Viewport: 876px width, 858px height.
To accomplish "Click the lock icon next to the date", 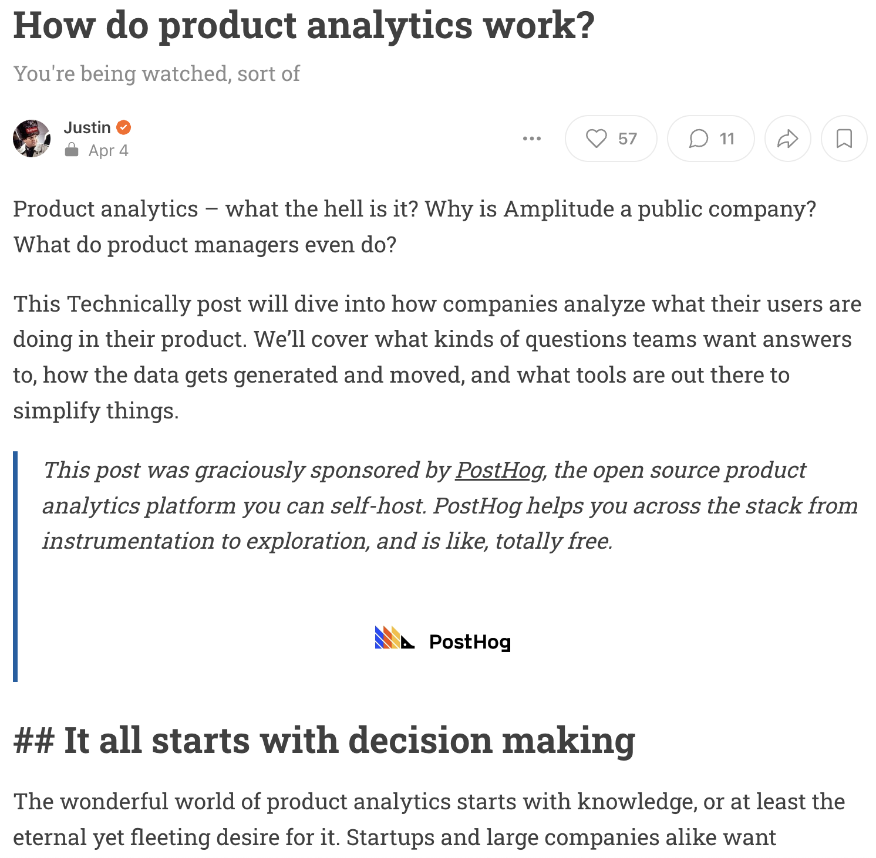I will (x=72, y=150).
